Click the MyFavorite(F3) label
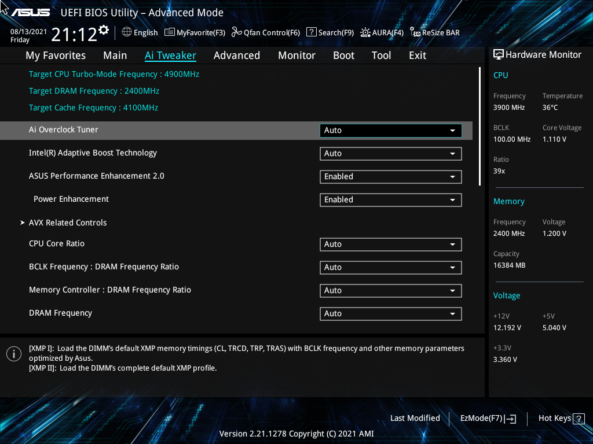The height and width of the screenshot is (444, 593). tap(201, 33)
